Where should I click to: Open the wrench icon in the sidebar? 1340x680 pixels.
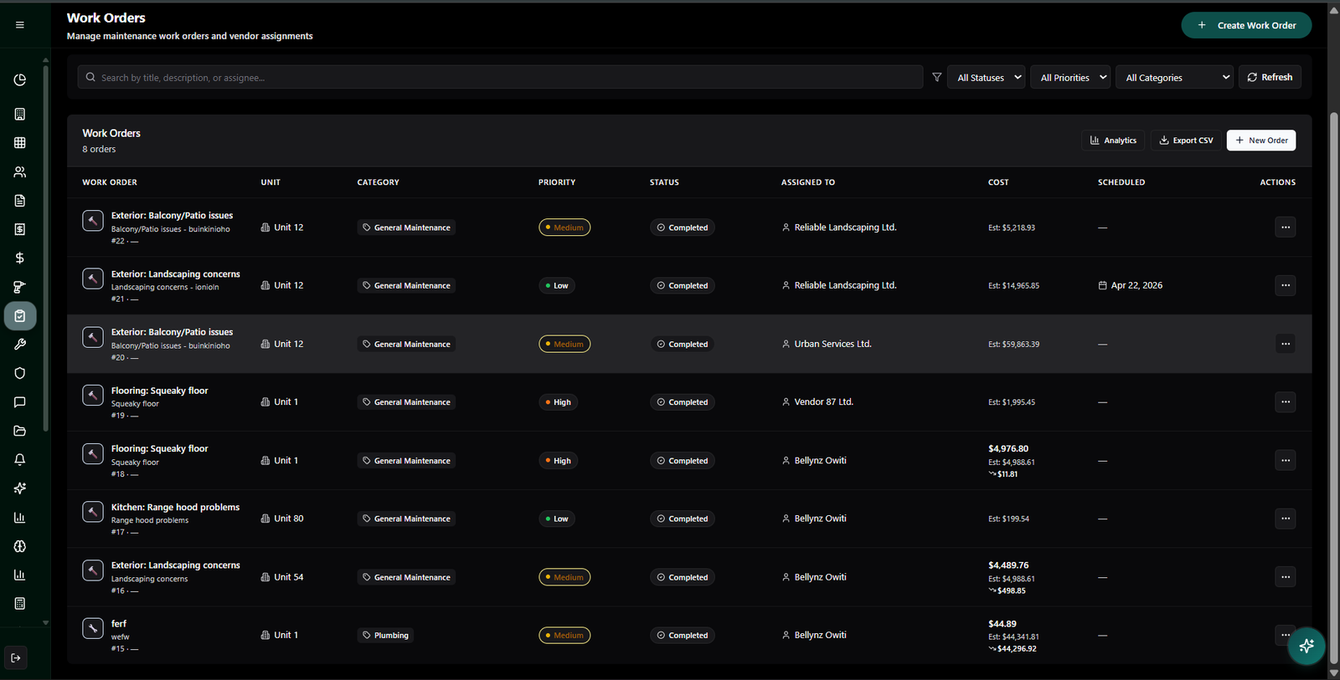(x=20, y=345)
